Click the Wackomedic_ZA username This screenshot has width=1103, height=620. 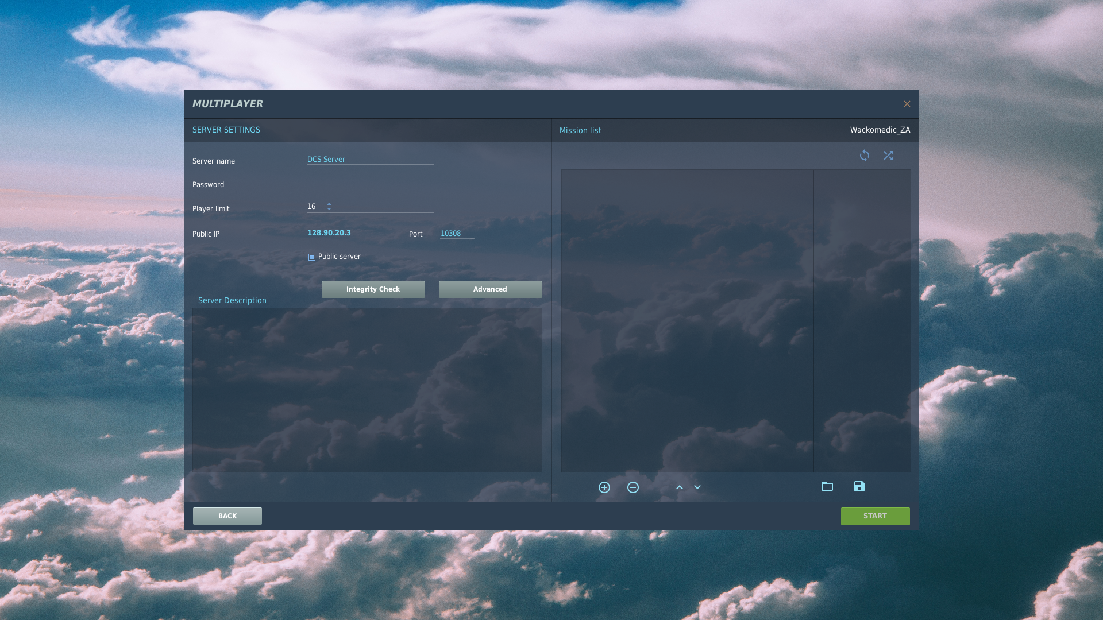(880, 130)
